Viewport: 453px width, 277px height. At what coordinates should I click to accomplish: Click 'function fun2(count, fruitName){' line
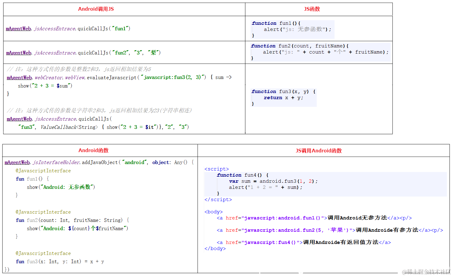(300, 46)
